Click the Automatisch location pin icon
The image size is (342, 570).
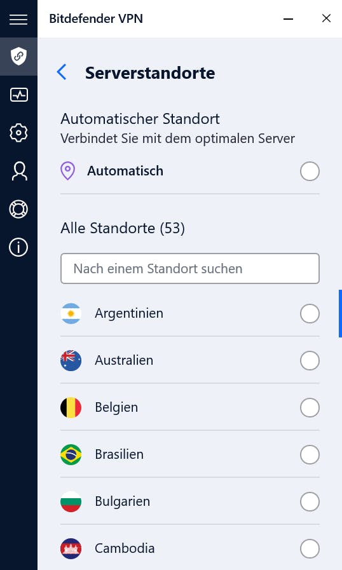(x=67, y=171)
